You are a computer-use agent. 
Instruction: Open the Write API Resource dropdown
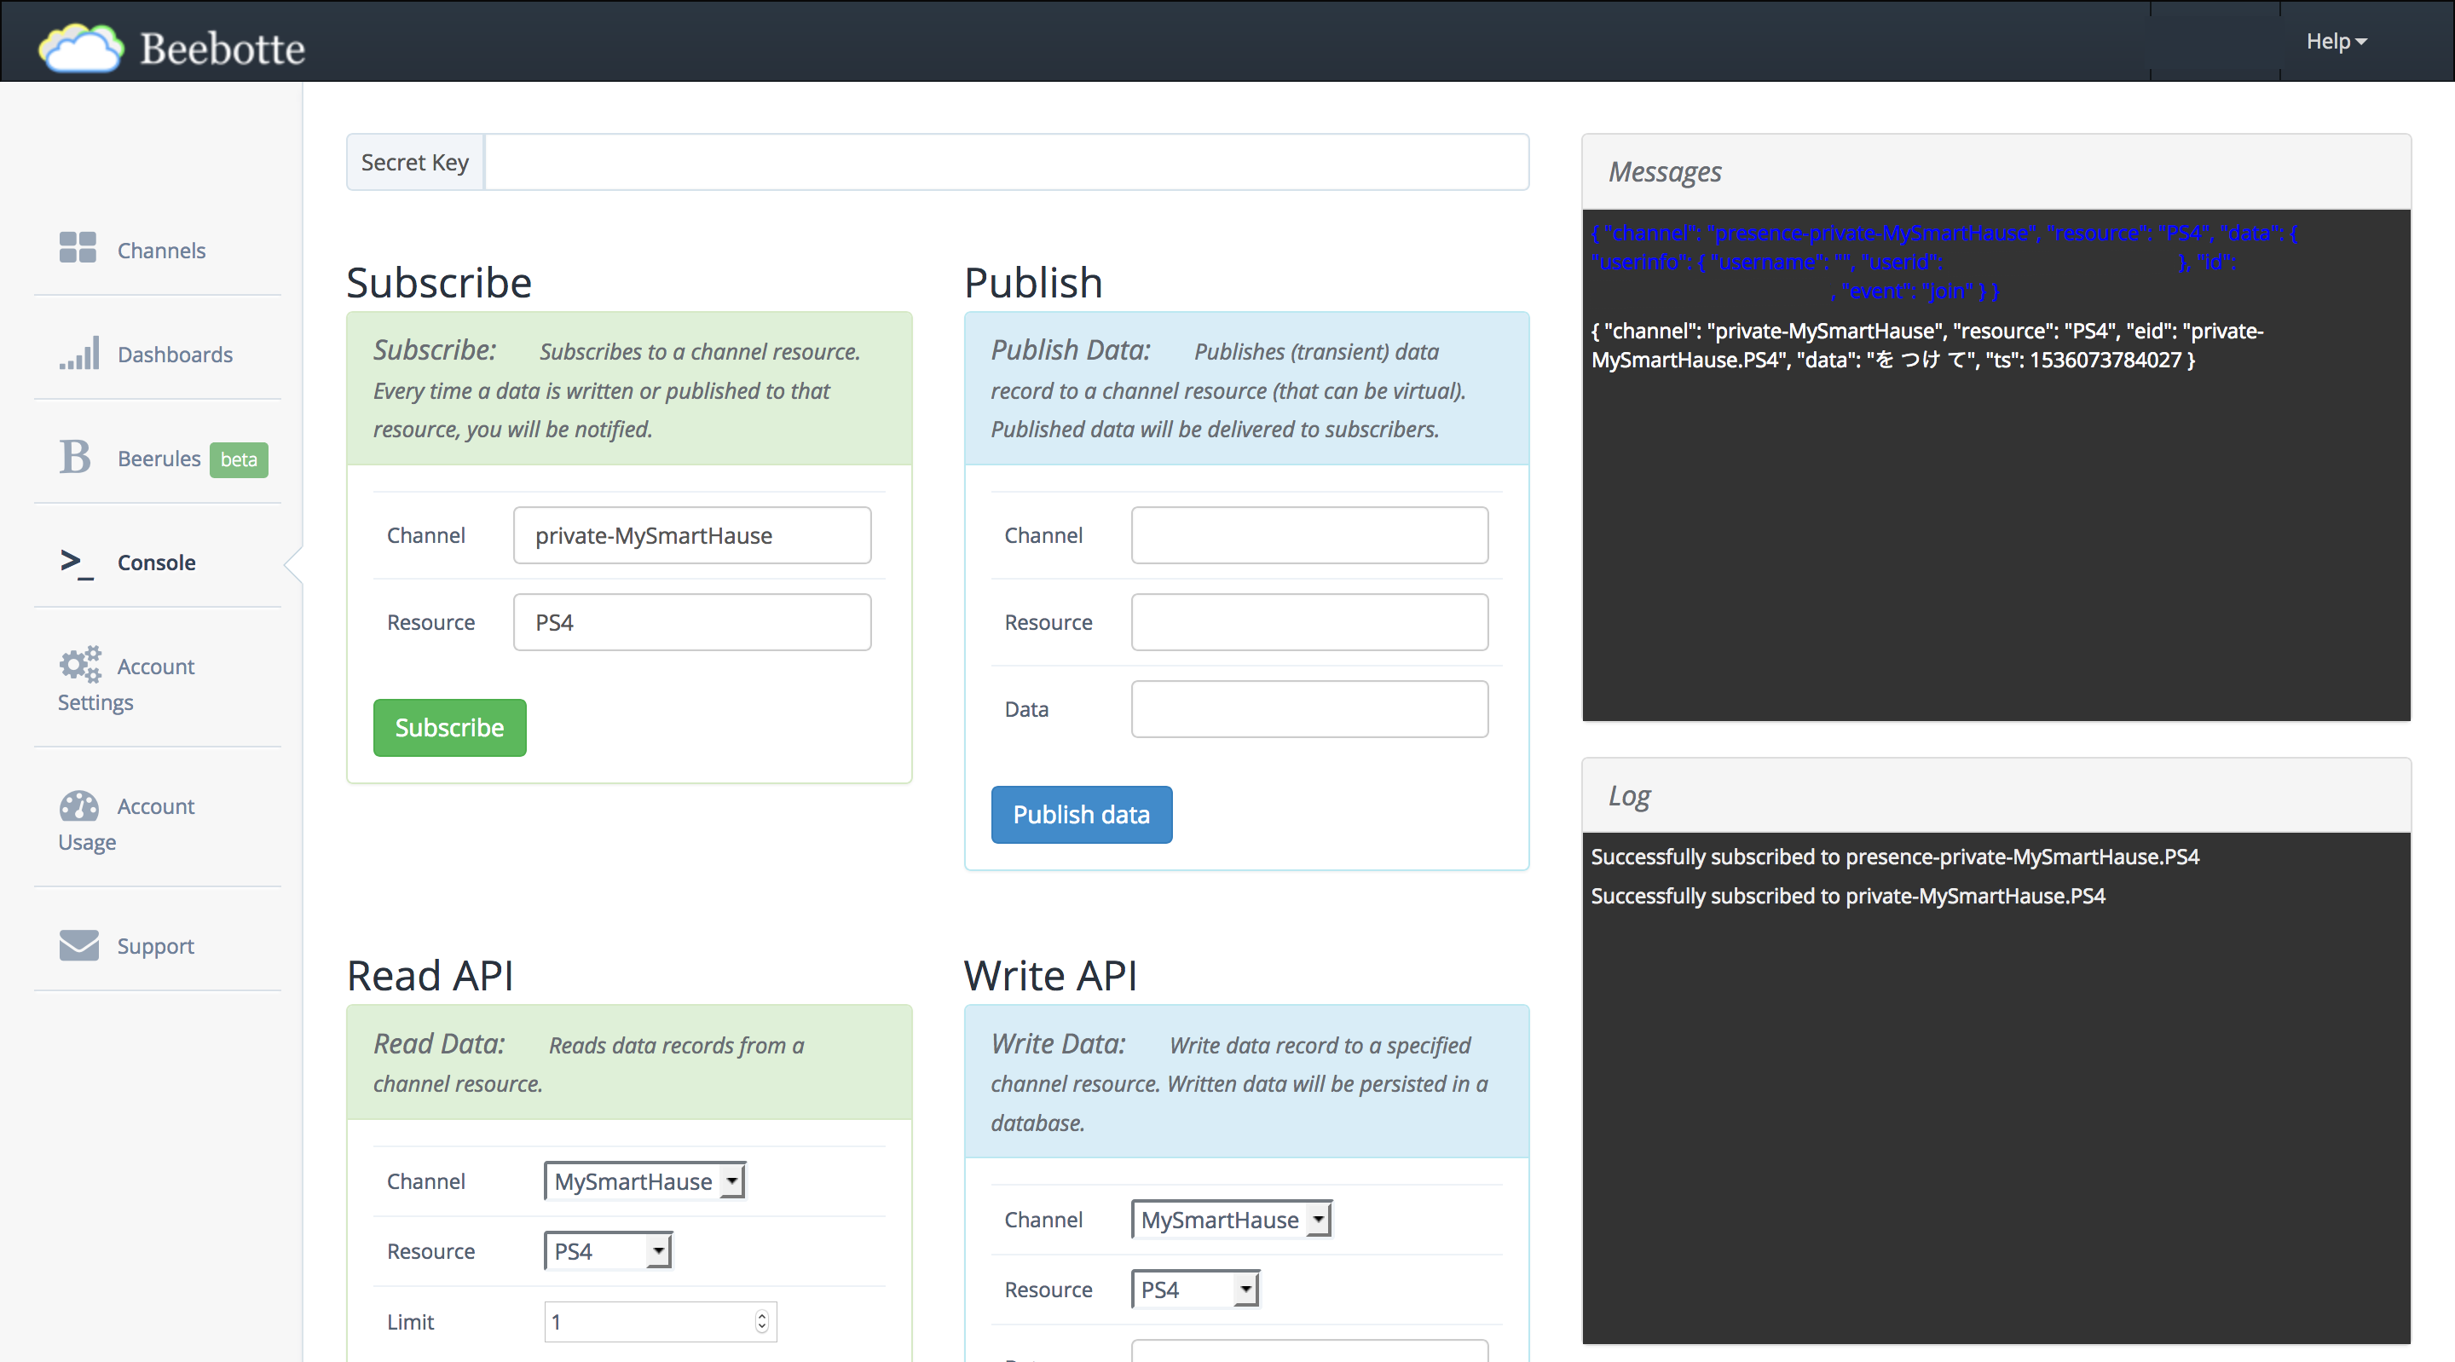click(x=1195, y=1290)
